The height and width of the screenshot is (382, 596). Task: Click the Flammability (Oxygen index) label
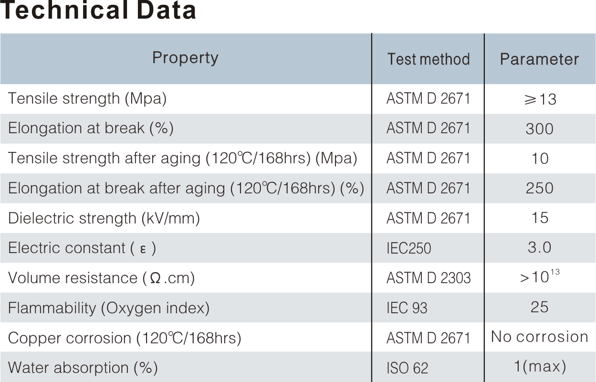coord(109,308)
